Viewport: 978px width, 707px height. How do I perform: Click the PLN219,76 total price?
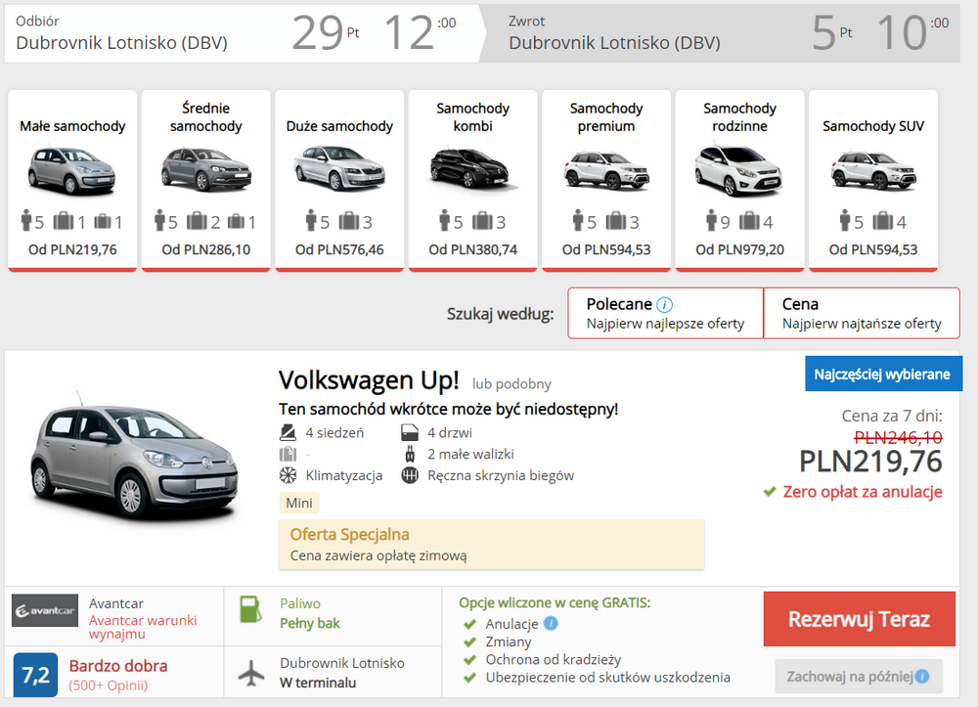click(870, 462)
